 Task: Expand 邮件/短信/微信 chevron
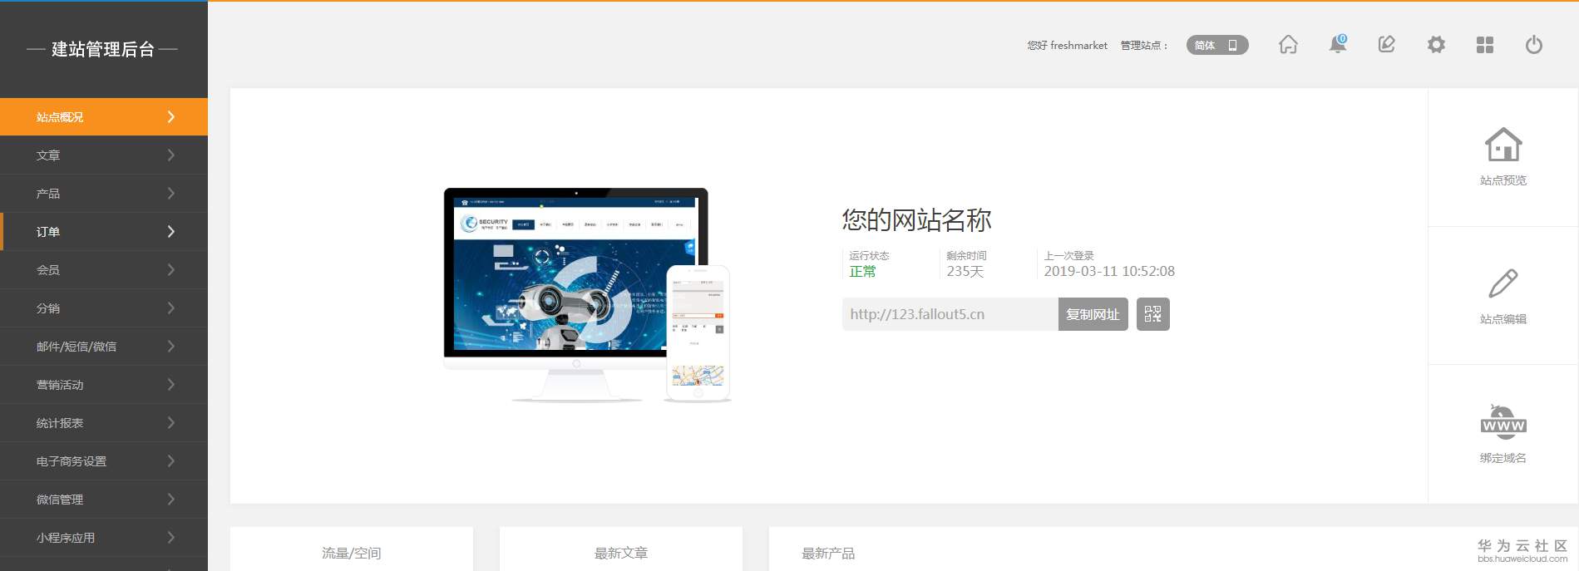pyautogui.click(x=170, y=347)
